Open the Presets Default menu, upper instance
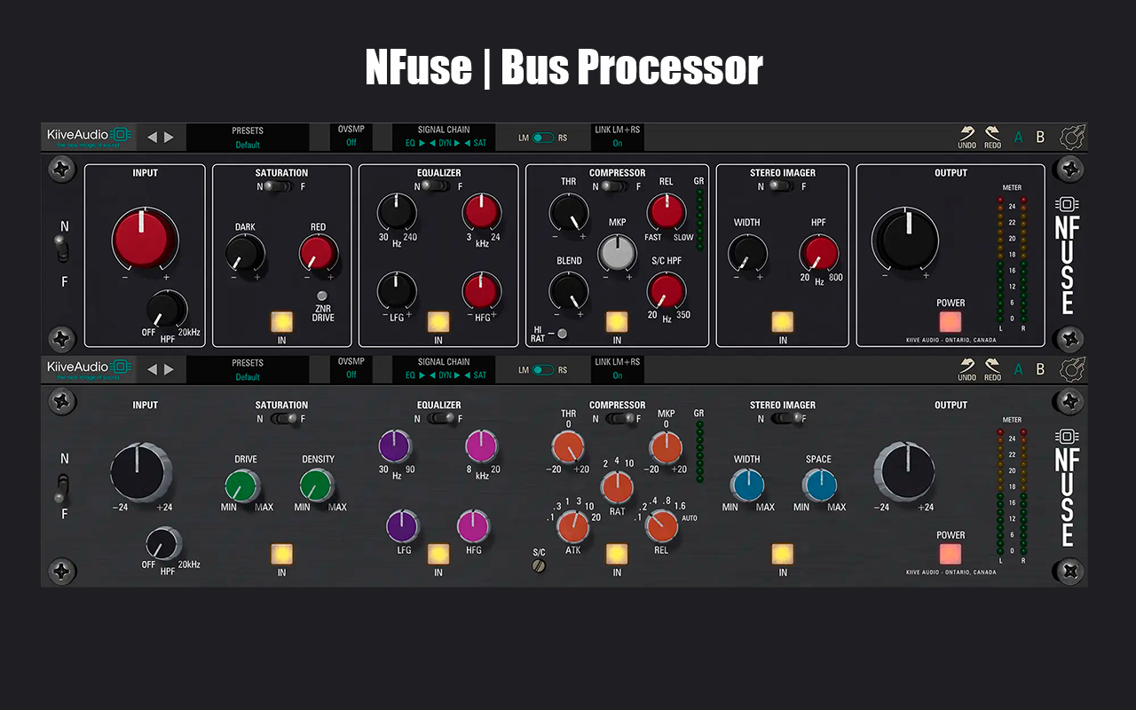 tap(248, 138)
